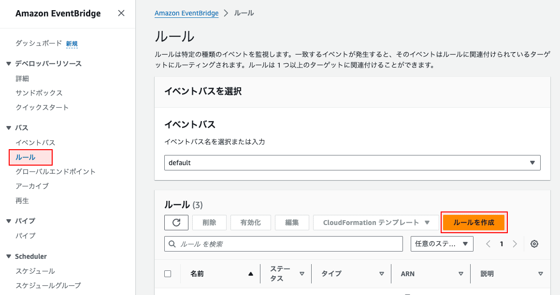Image resolution: width=560 pixels, height=295 pixels.
Task: Open イベントバス in the sidebar
Action: click(x=35, y=143)
